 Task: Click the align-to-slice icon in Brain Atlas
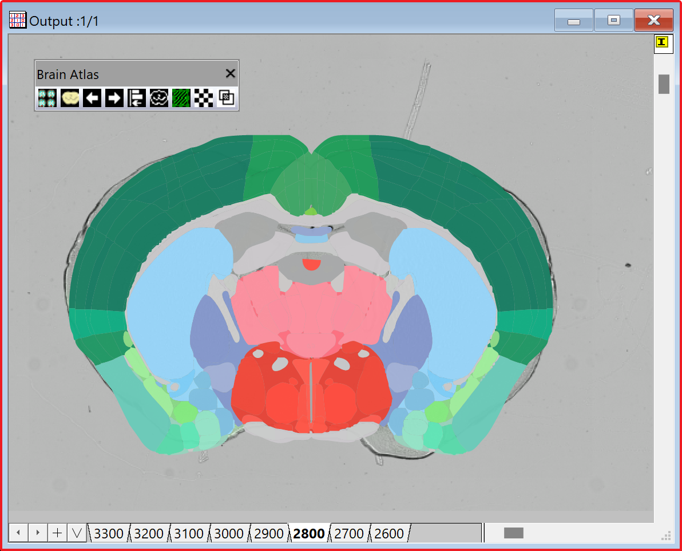pos(136,97)
